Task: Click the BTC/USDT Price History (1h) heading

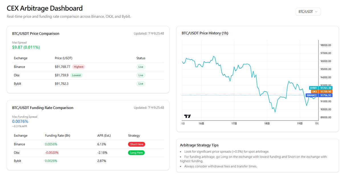Action: point(205,33)
